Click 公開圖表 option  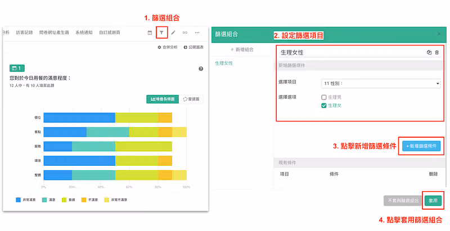point(193,47)
